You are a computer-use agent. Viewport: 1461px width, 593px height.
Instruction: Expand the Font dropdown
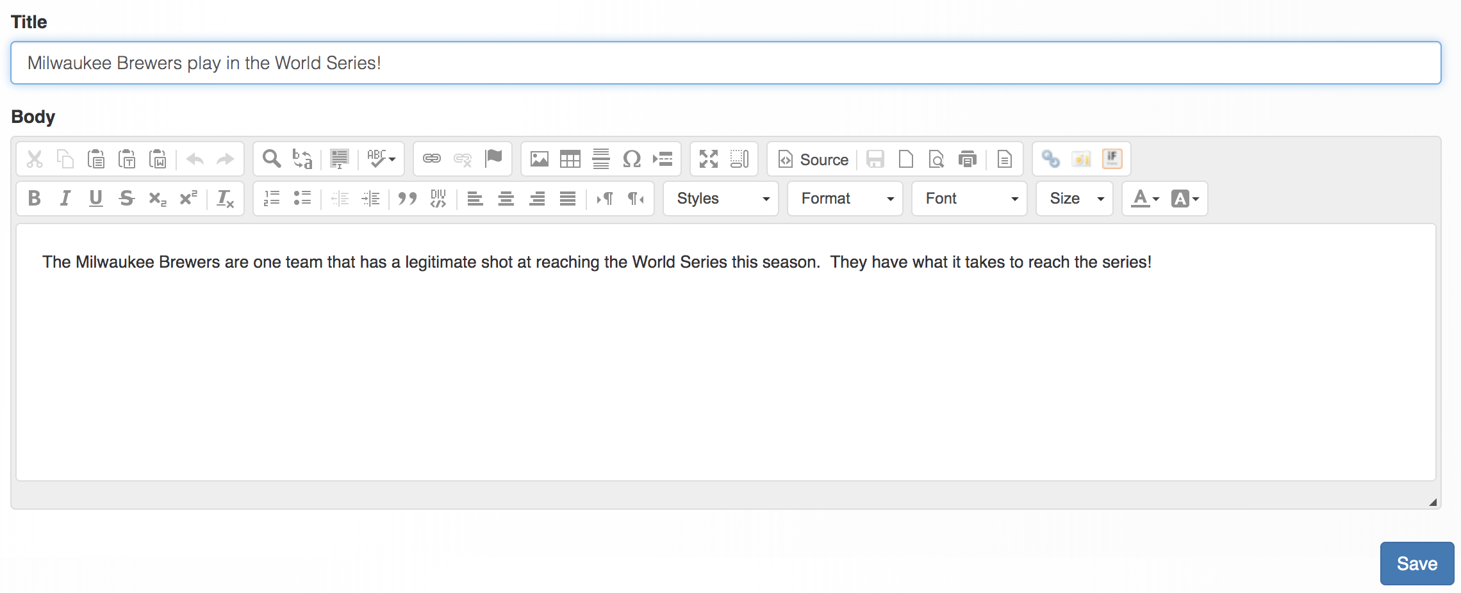[970, 199]
